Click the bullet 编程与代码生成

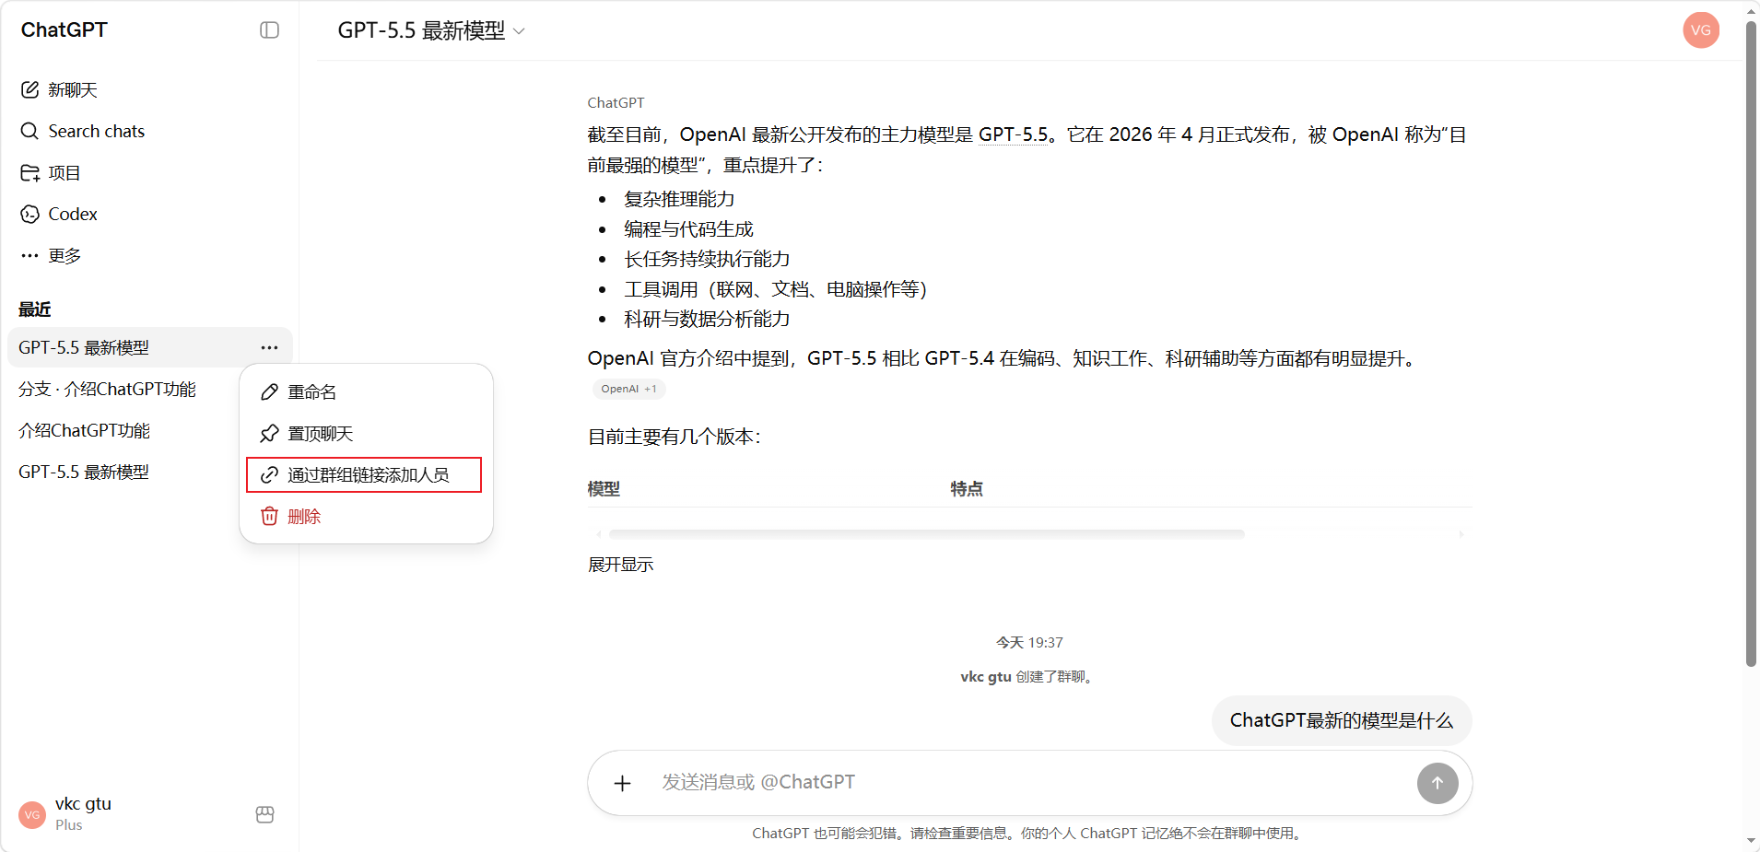(688, 229)
